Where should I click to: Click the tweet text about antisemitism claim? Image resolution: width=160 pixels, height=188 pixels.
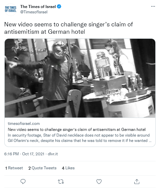(x=69, y=28)
